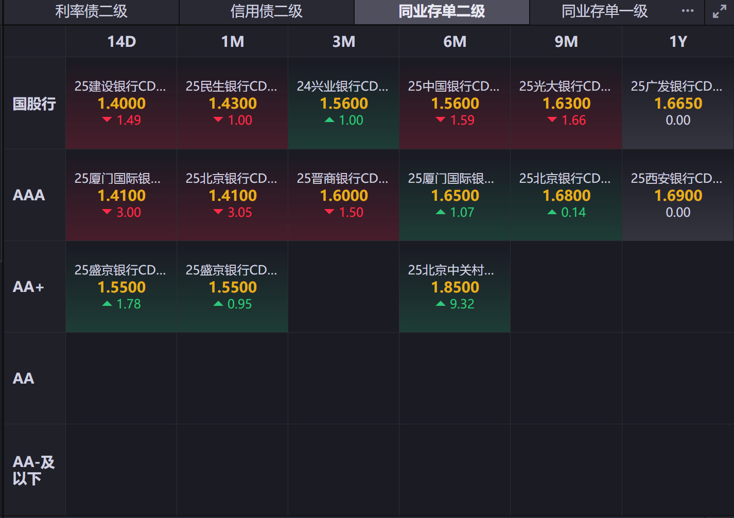
Task: Click the 25晋商银行CD cell at 1.6000
Action: click(344, 195)
